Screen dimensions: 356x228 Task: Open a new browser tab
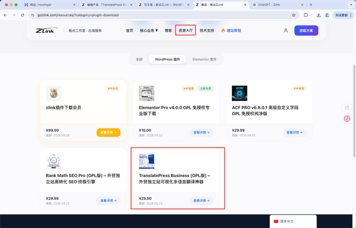click(x=311, y=5)
